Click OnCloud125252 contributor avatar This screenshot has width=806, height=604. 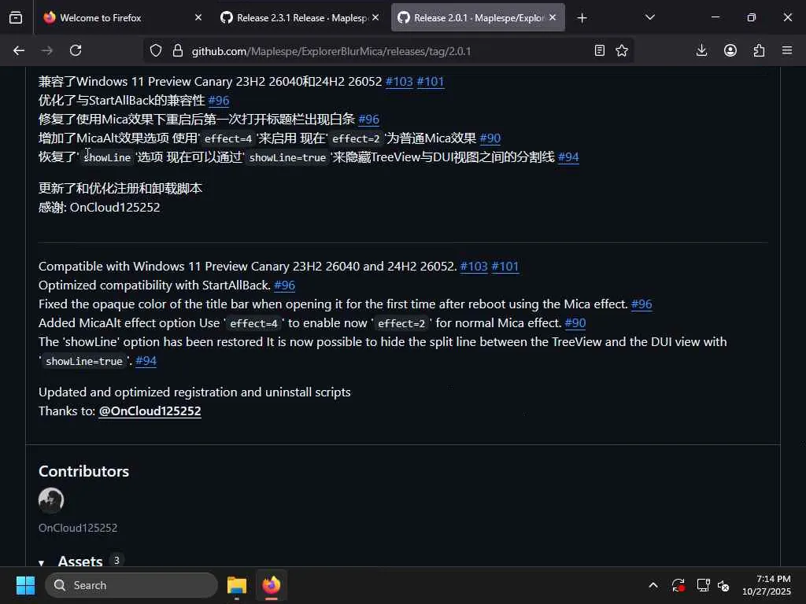pyautogui.click(x=51, y=500)
